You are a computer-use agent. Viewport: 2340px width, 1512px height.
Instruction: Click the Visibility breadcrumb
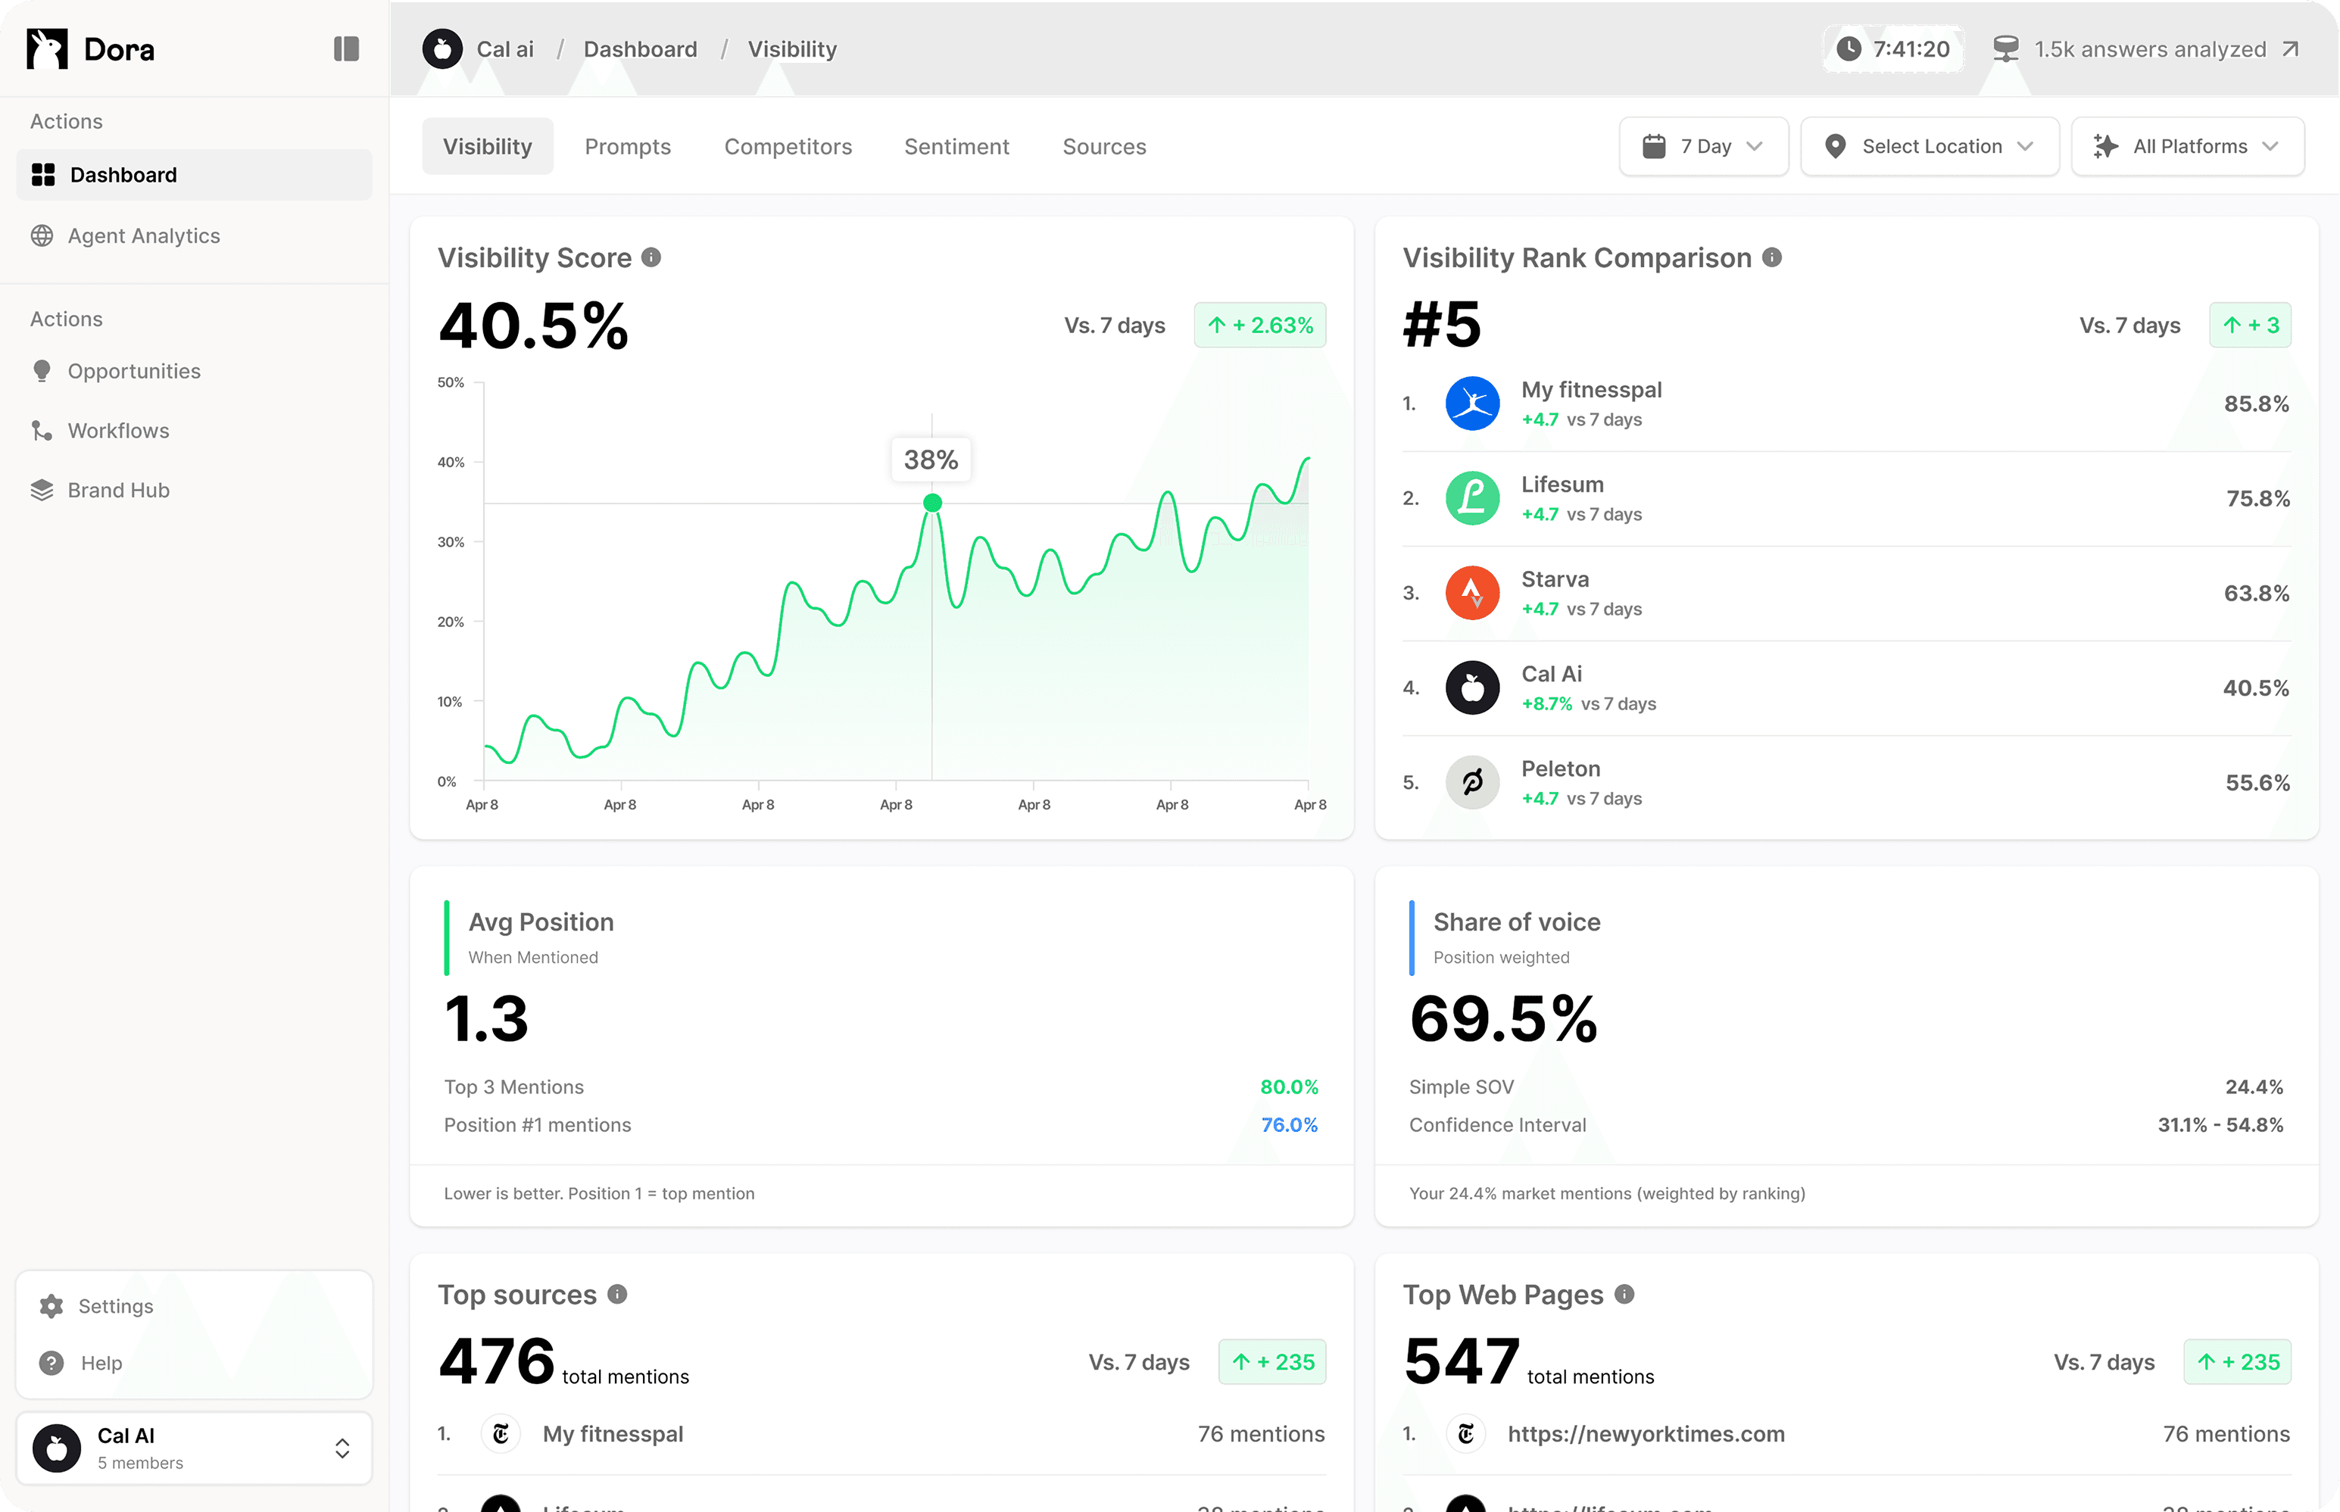point(792,49)
